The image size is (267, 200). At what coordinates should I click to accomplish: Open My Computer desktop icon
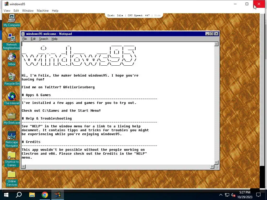click(x=11, y=20)
